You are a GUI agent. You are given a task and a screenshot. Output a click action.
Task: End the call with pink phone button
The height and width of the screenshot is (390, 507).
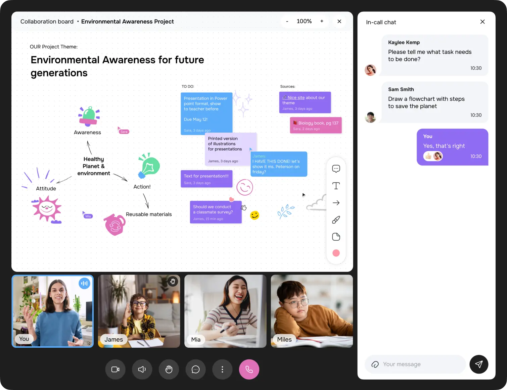pyautogui.click(x=249, y=369)
